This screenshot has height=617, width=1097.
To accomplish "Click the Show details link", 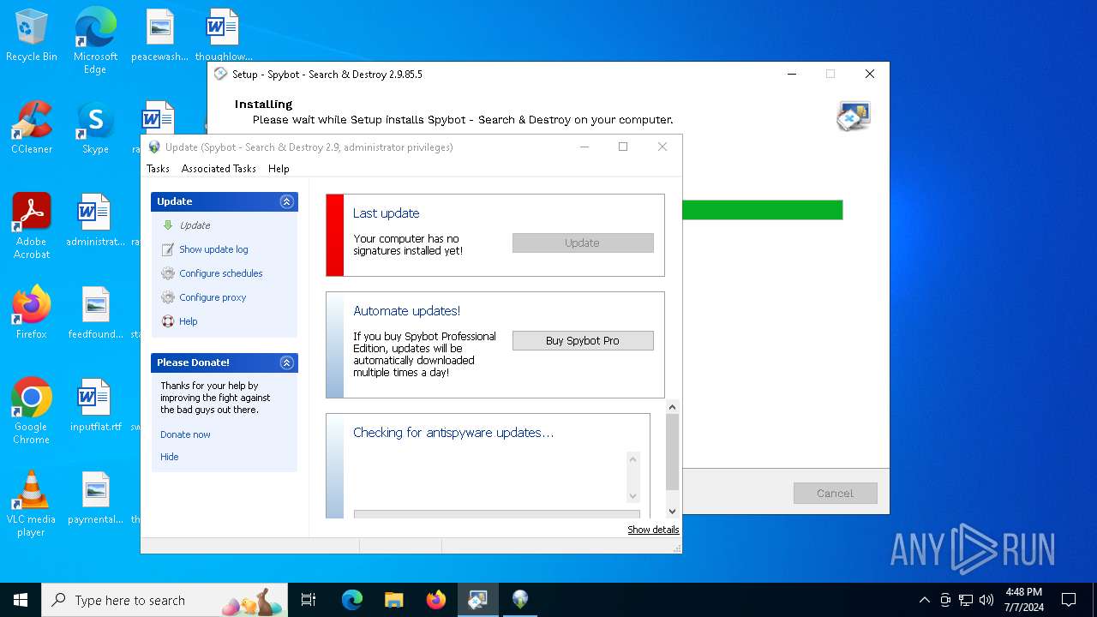I will point(653,530).
